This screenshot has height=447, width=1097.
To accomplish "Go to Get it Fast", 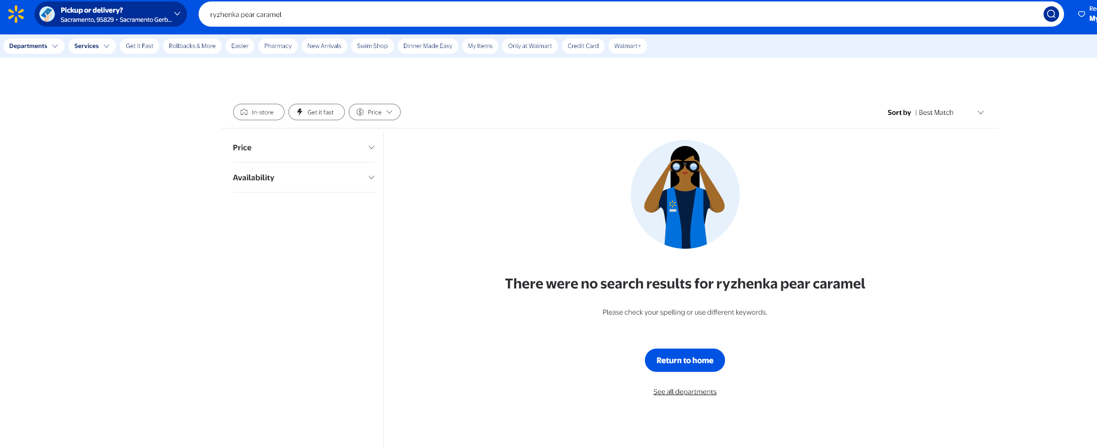I will [139, 46].
